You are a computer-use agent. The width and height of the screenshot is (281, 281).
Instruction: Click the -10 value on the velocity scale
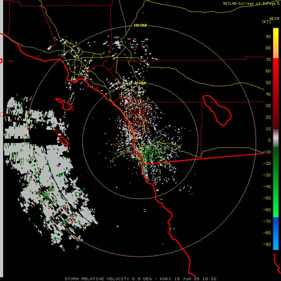click(x=267, y=152)
